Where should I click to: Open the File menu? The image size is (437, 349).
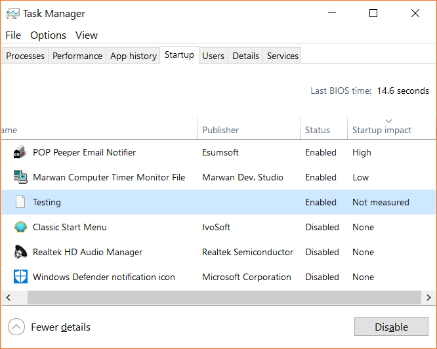click(x=13, y=35)
